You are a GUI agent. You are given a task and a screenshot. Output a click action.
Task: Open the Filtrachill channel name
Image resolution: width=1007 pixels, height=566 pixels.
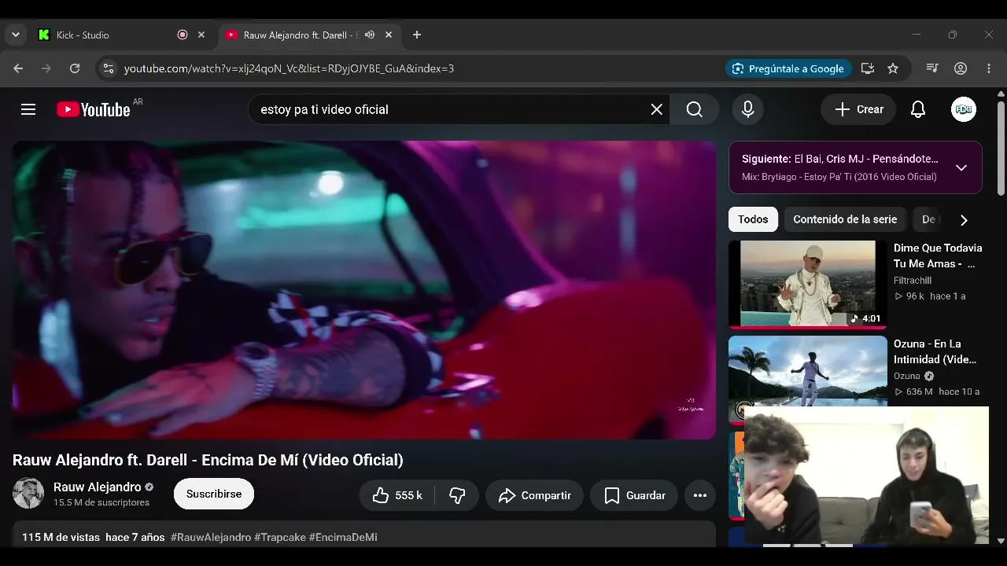[913, 281]
